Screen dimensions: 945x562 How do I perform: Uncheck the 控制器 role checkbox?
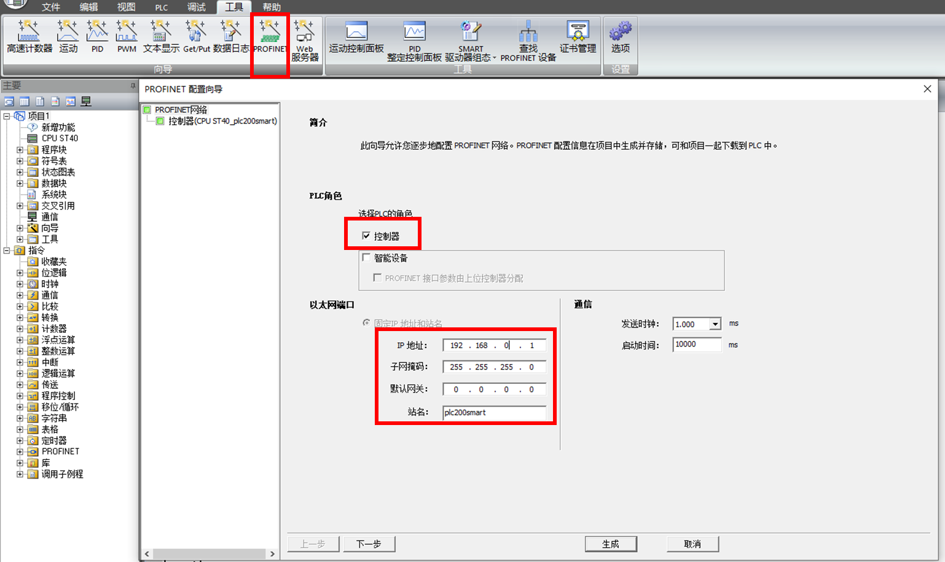[x=366, y=236]
